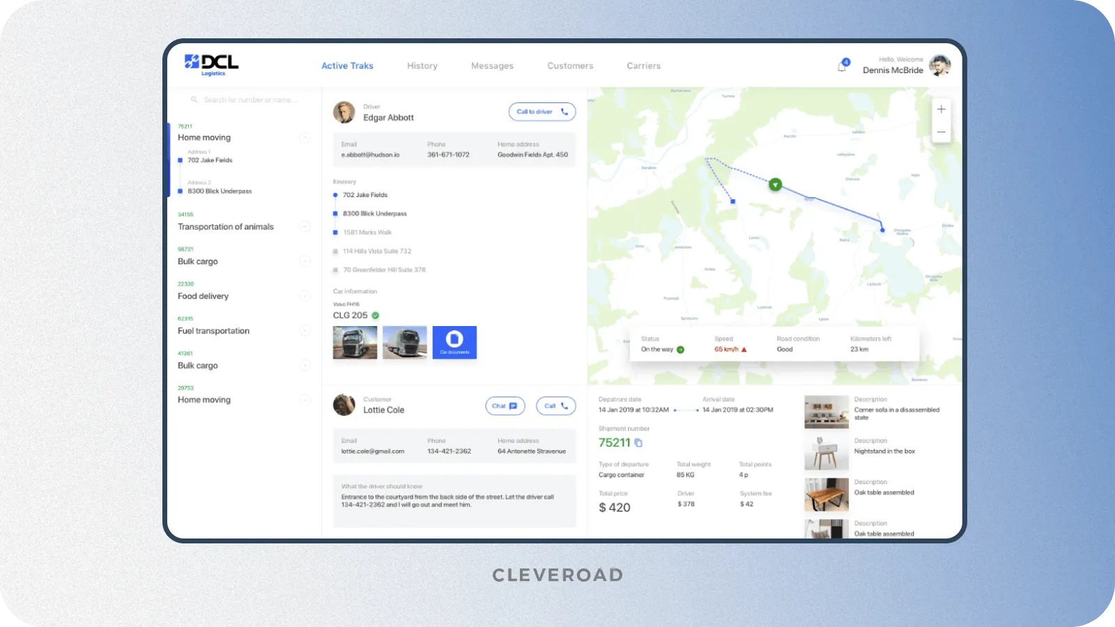This screenshot has height=627, width=1115.
Task: Open Car documents tile
Action: pos(454,342)
